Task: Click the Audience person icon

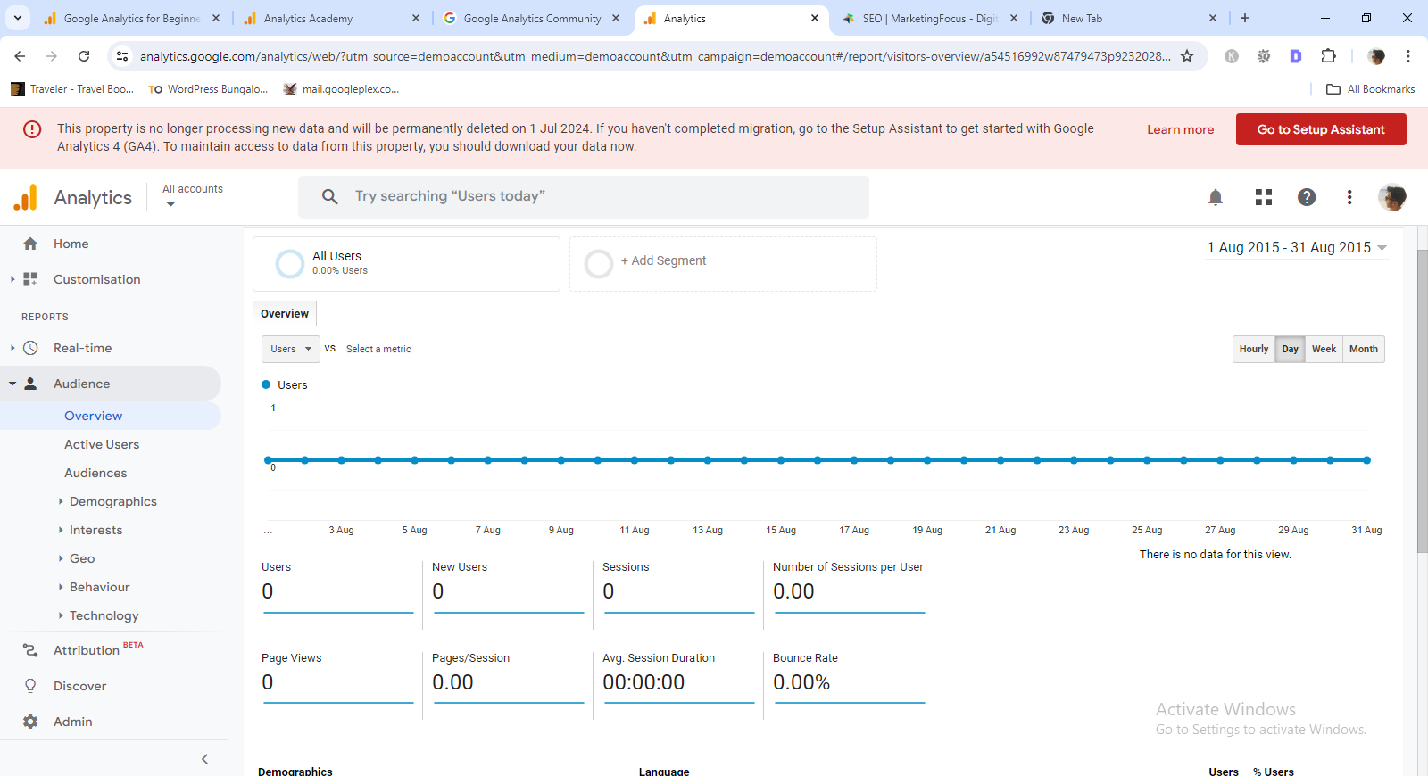Action: pos(30,384)
